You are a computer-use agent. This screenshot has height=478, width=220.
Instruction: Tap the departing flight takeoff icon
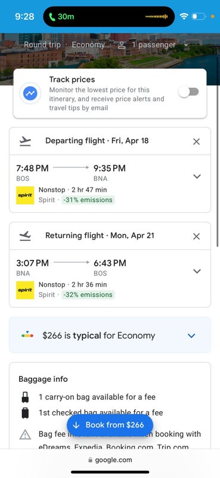pos(25,141)
